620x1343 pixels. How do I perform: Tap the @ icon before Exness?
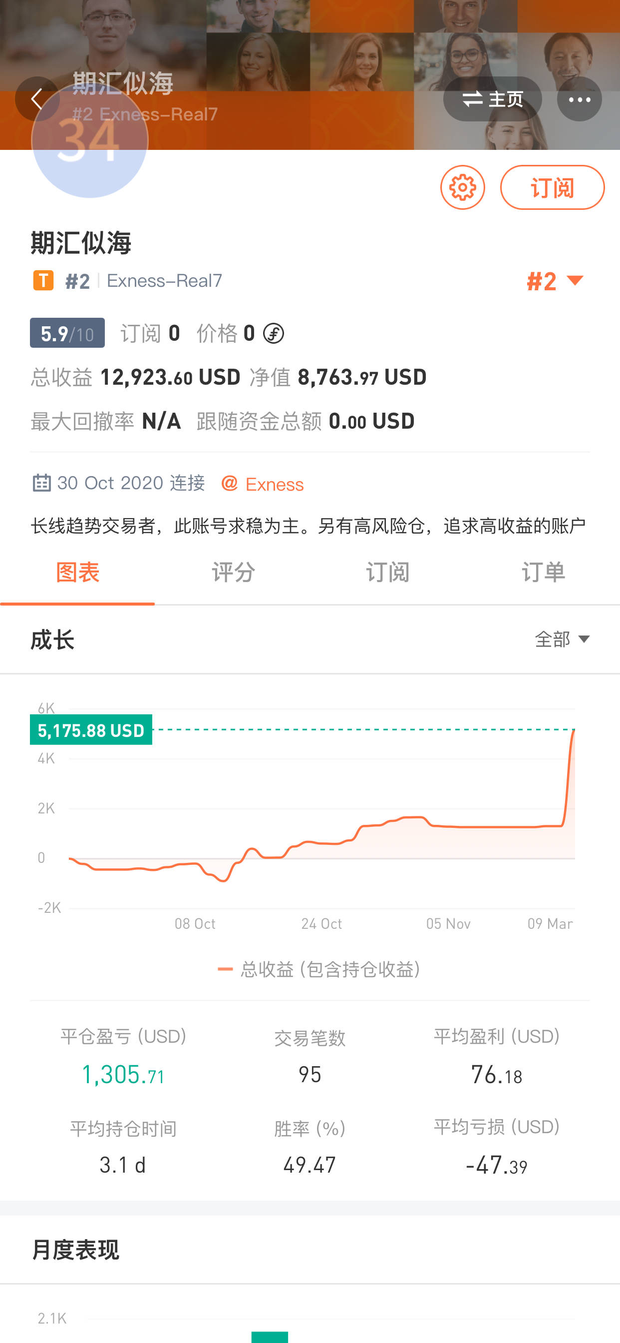coord(229,483)
